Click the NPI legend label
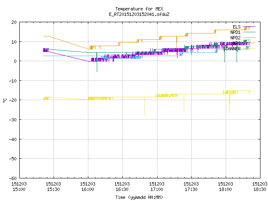 [237, 43]
